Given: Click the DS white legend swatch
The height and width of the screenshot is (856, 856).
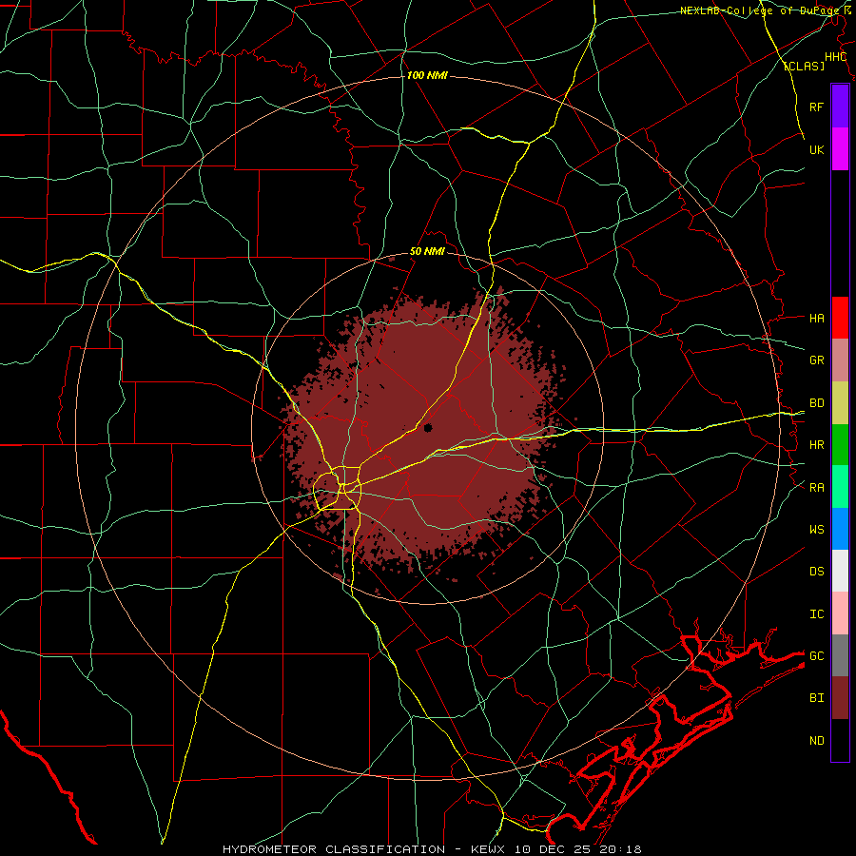Looking at the screenshot, I should tap(840, 572).
